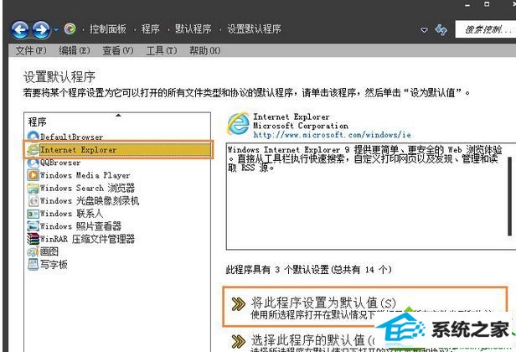Select Windows 光盘映像刻录机 entry text
The image size is (516, 352).
click(90, 200)
